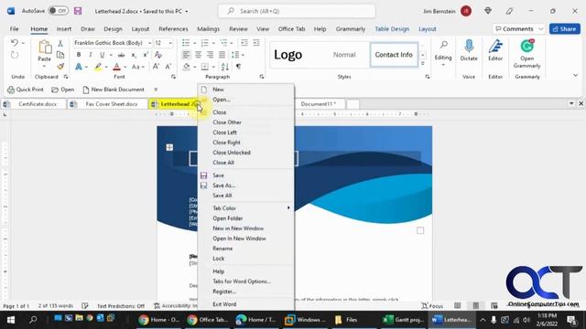The width and height of the screenshot is (586, 329).
Task: Click the Dictate microphone icon
Action: coord(469,47)
